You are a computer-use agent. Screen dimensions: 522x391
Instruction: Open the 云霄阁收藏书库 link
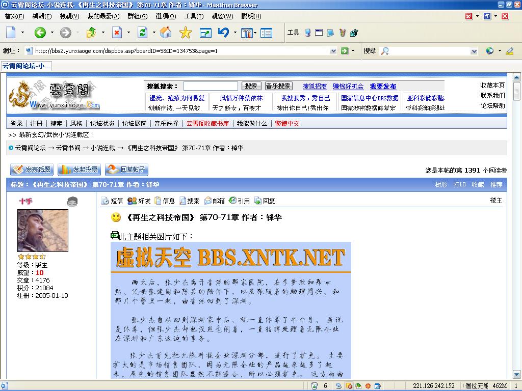[x=207, y=123]
